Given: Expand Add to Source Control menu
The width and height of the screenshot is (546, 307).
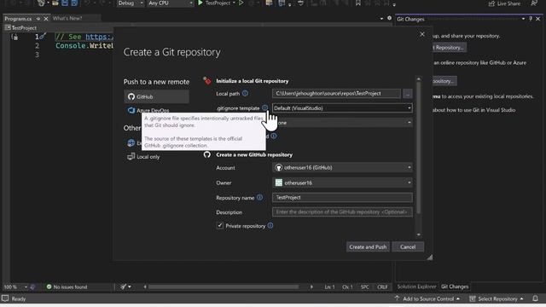Looking at the screenshot, I should (x=427, y=298).
